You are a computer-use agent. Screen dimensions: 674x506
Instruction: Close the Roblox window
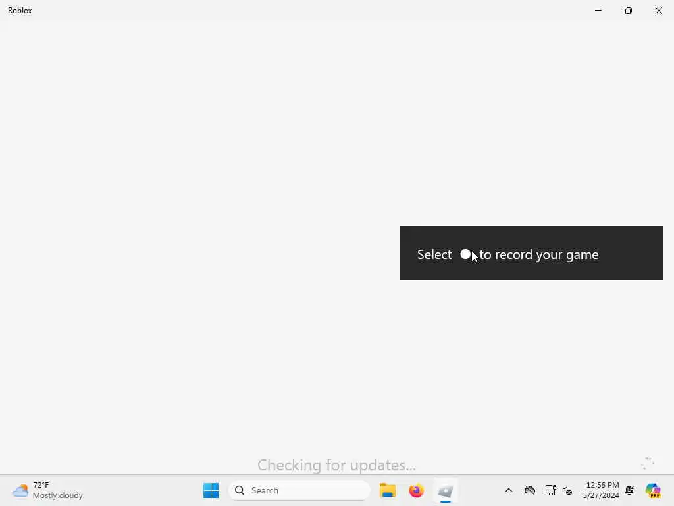click(x=658, y=11)
